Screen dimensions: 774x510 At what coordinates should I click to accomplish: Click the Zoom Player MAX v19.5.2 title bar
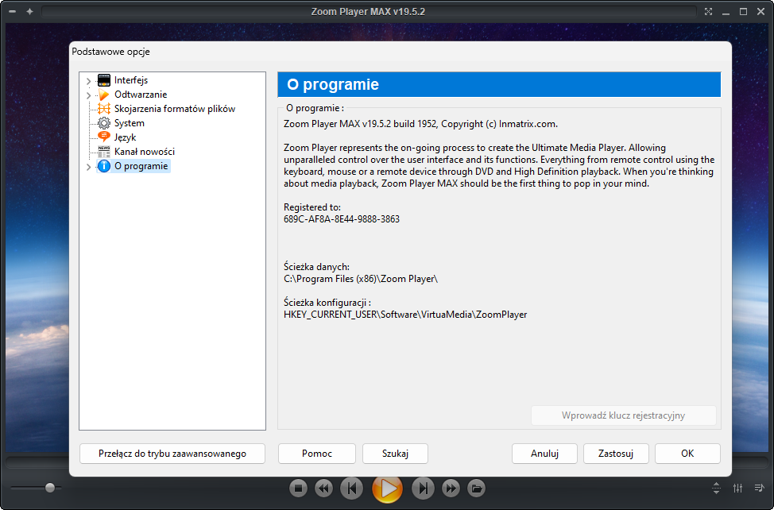368,11
